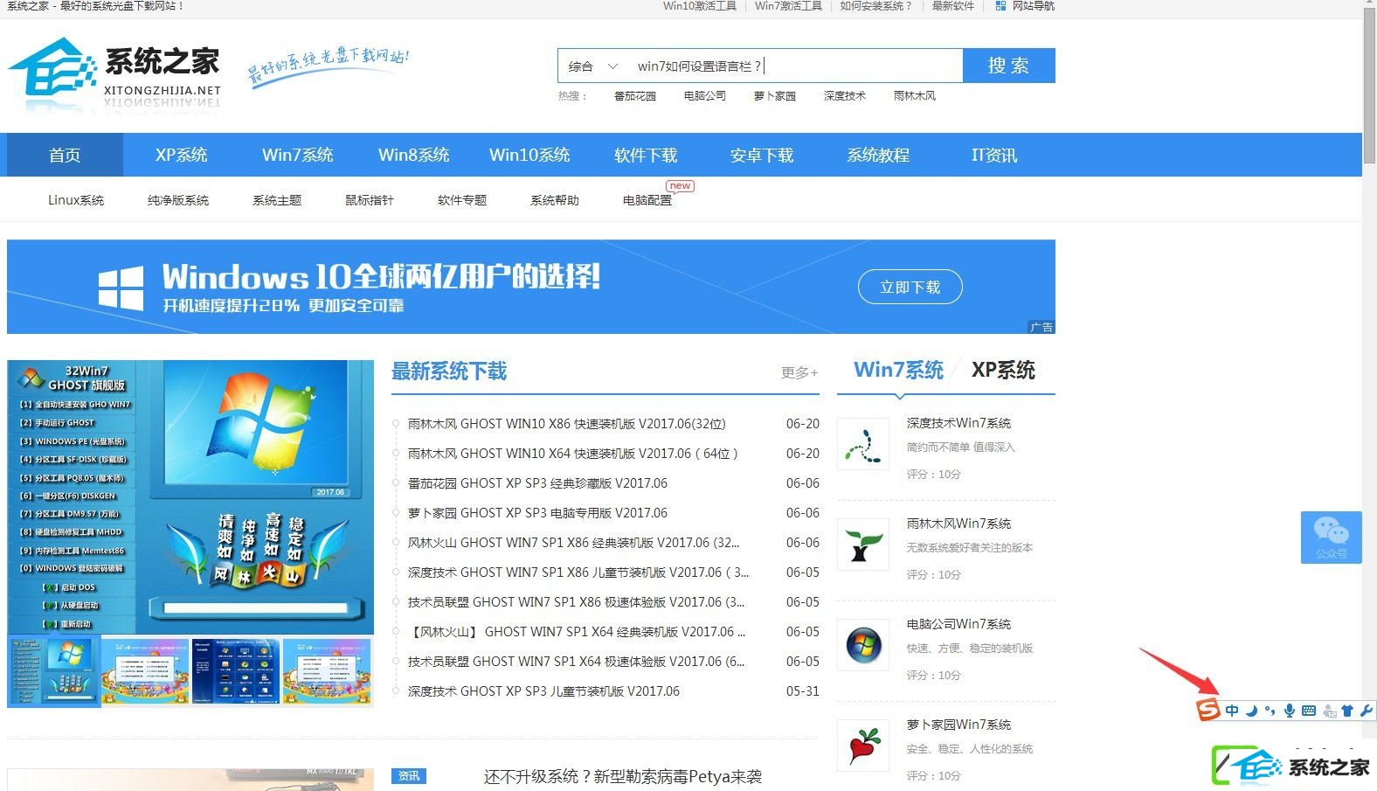Open the soft keyboard icon on IME bar

coord(1309,711)
